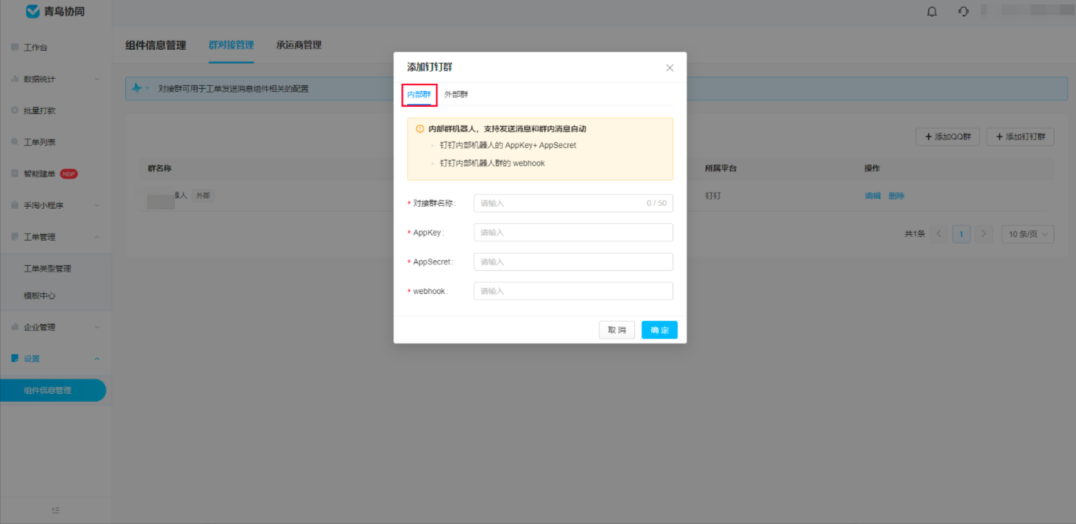
Task: Focus the AppSecret input field
Action: [573, 262]
